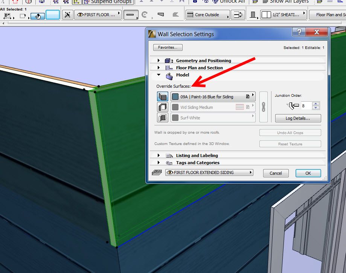Click the layer stack icon in the dialog
This screenshot has width=346, height=273.
click(x=157, y=172)
